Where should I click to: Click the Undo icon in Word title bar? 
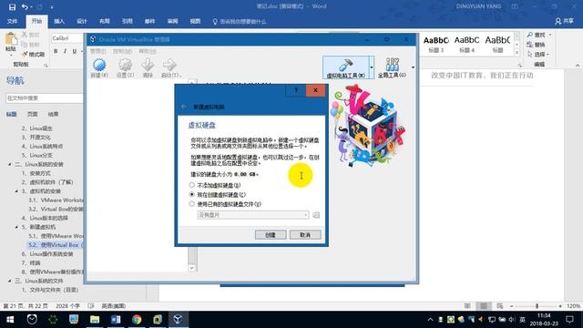click(25, 6)
